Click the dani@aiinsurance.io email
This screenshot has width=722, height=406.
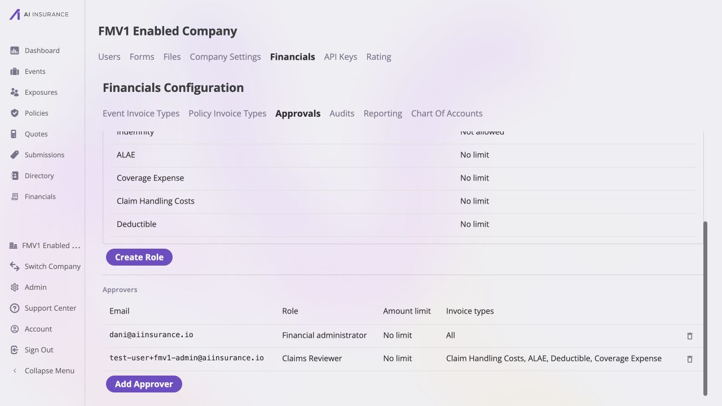click(151, 335)
